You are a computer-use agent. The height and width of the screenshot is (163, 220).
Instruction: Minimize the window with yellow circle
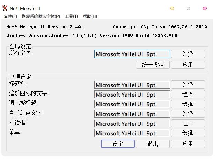click(172, 8)
